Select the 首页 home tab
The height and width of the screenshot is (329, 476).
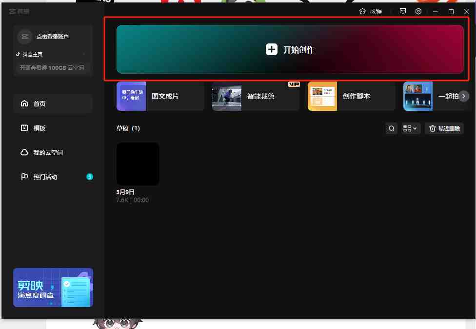tap(39, 104)
